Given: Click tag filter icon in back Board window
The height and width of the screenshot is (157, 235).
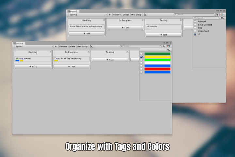Looking at the screenshot, I should coord(217,15).
